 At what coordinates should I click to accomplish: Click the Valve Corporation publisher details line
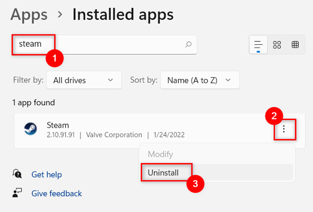[115, 135]
